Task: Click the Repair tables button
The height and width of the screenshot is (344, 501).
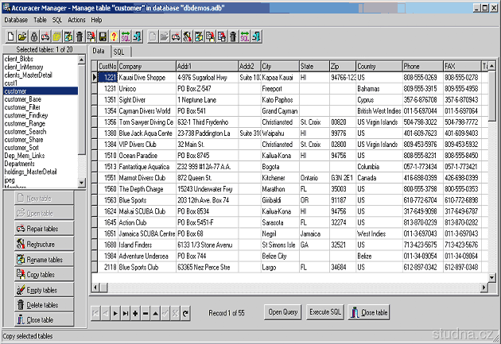Action: coord(45,229)
